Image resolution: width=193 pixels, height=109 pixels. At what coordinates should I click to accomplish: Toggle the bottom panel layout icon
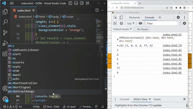[x=76, y=3]
